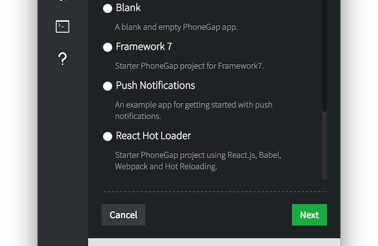
Task: Select the Blank template radio button
Action: click(x=107, y=9)
